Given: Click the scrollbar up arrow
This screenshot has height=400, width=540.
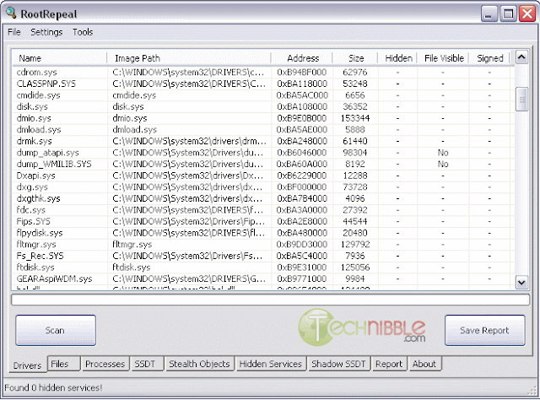Looking at the screenshot, I should click(521, 57).
